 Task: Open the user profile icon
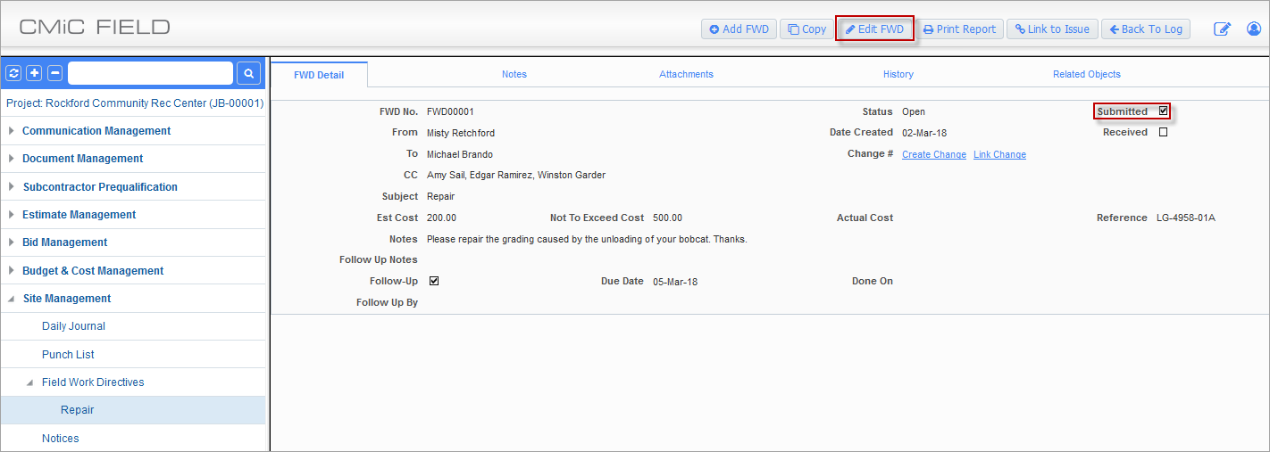tap(1253, 29)
